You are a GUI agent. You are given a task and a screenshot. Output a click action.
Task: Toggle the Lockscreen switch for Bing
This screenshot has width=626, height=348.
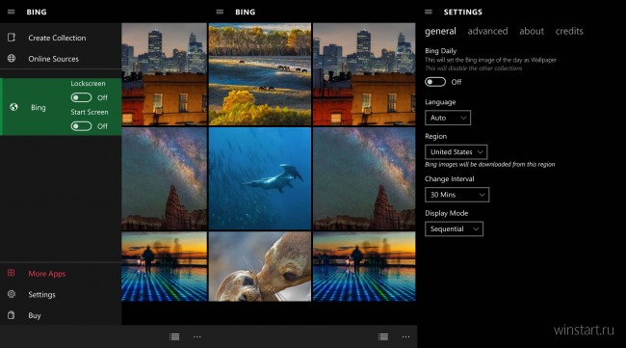(81, 97)
